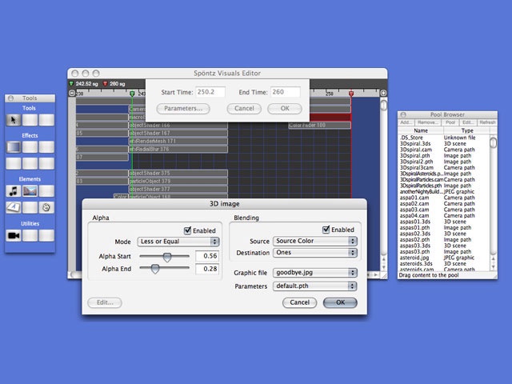Choose the gradient effect tool
Screen dimensions: 512x384
(14, 147)
